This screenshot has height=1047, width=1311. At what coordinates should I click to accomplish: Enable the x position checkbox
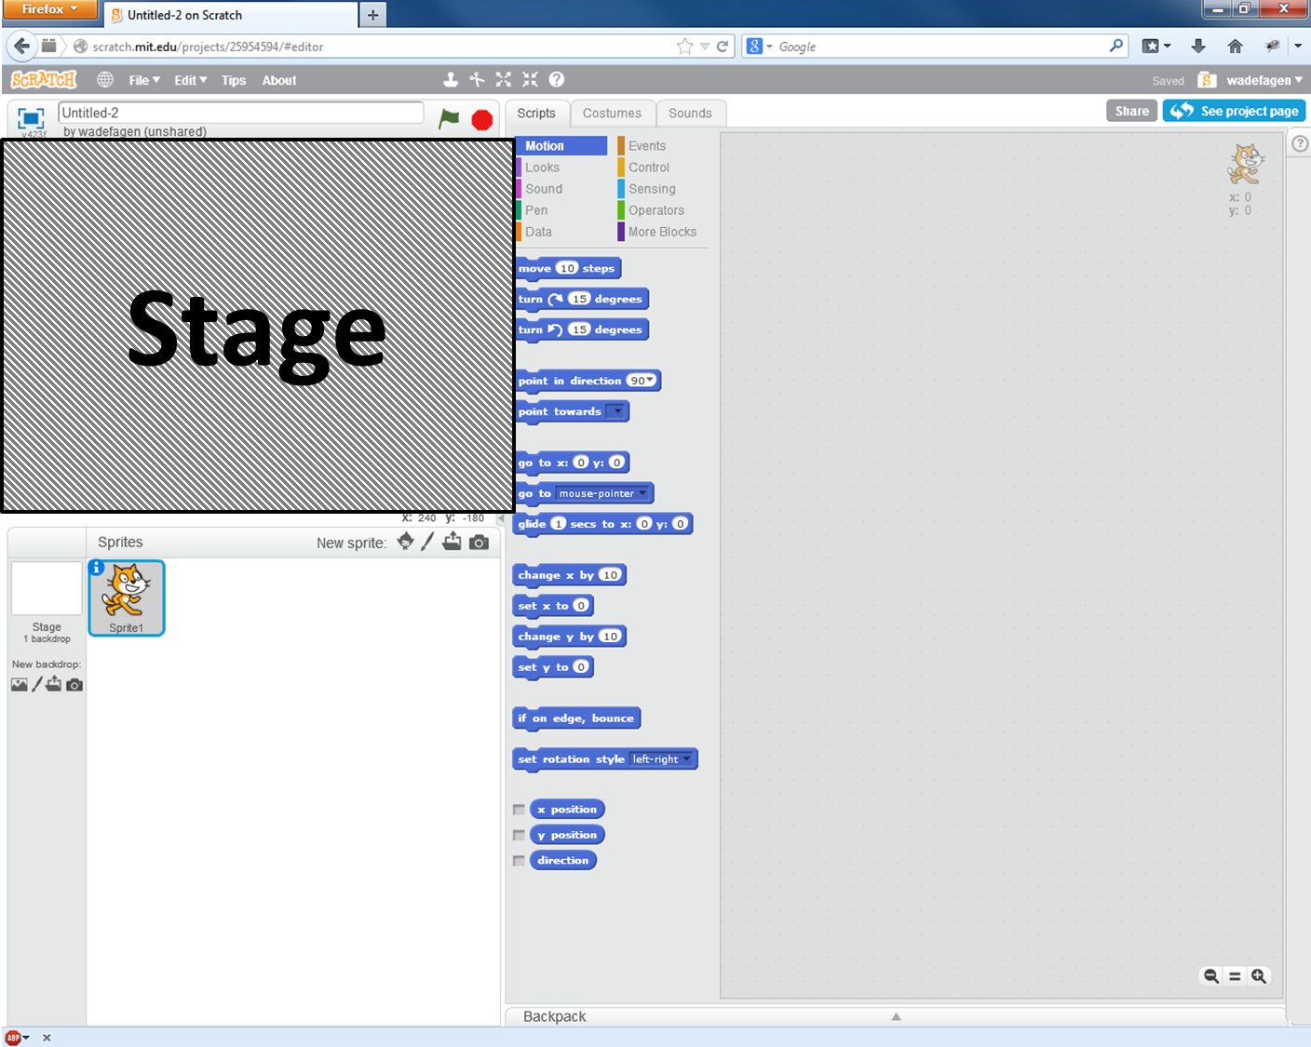pos(519,810)
